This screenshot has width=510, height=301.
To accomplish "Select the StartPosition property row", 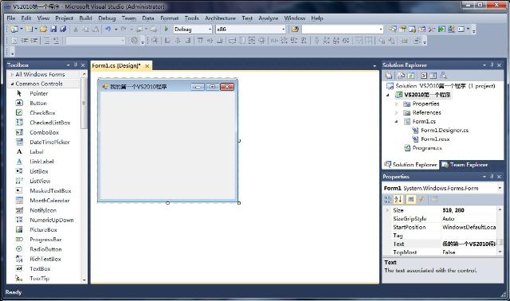I will 441,227.
